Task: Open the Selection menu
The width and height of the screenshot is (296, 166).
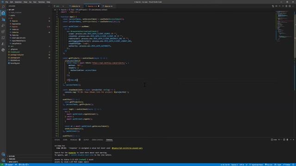Action: click(18, 2)
